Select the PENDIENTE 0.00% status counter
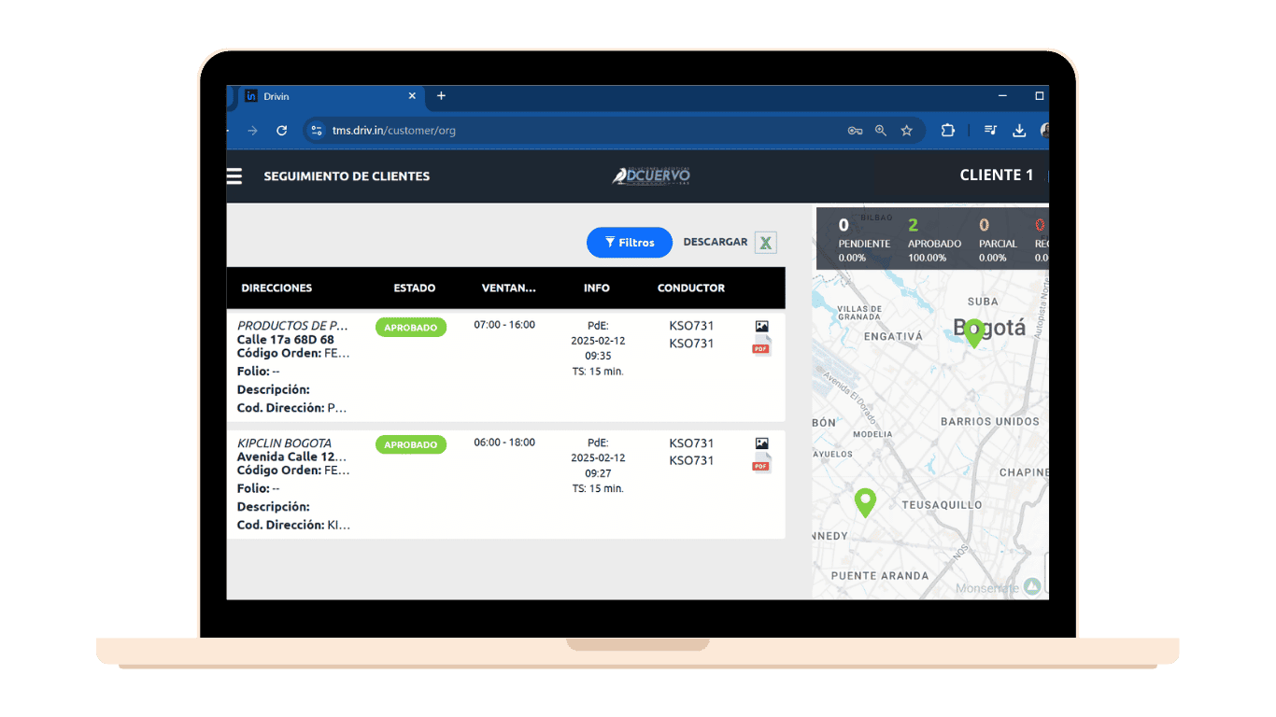1276x717 pixels. (864, 239)
